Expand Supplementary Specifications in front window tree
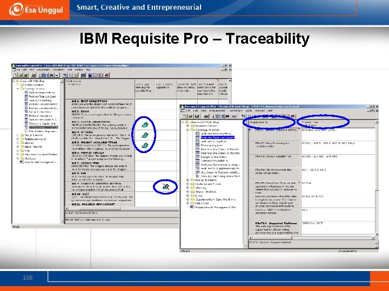The height and width of the screenshot is (291, 389). tap(187, 199)
